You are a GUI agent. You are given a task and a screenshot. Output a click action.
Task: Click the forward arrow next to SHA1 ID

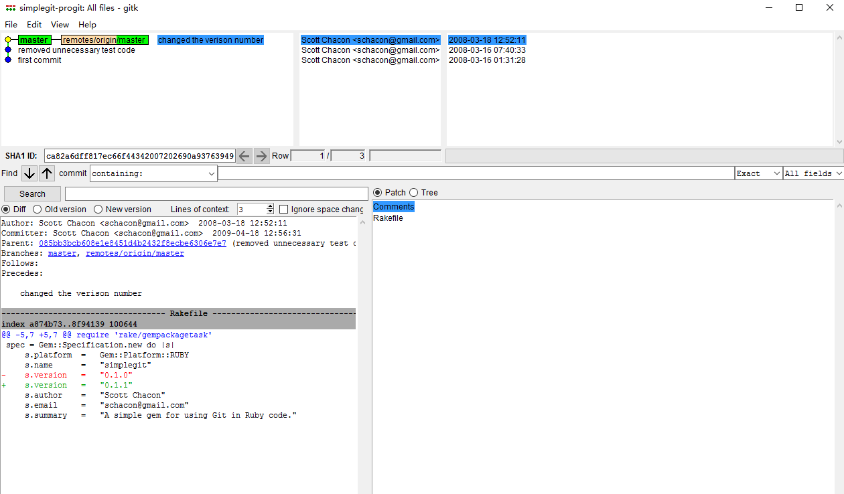pyautogui.click(x=262, y=156)
